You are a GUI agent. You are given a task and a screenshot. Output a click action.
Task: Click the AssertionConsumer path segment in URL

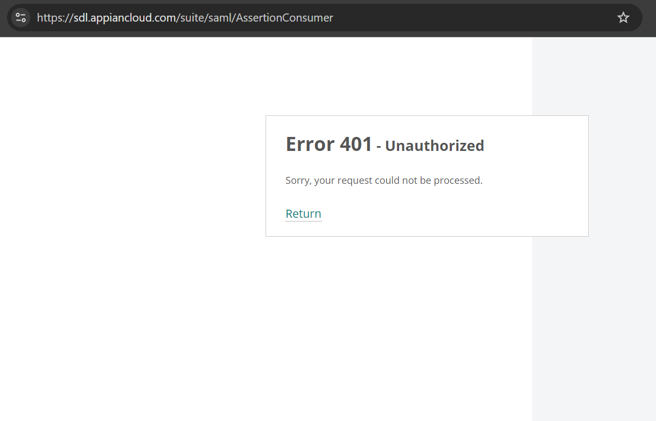point(284,18)
